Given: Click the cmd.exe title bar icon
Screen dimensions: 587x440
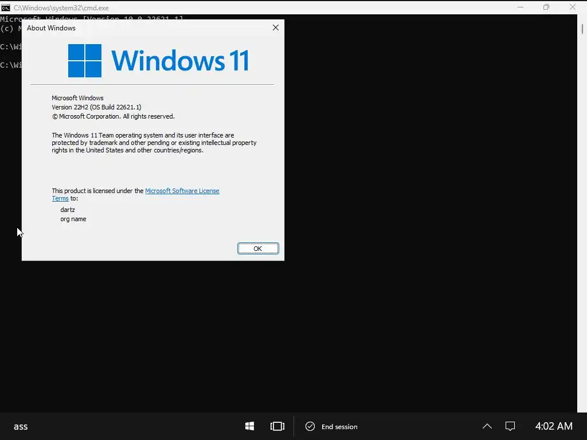Looking at the screenshot, I should click(6, 7).
